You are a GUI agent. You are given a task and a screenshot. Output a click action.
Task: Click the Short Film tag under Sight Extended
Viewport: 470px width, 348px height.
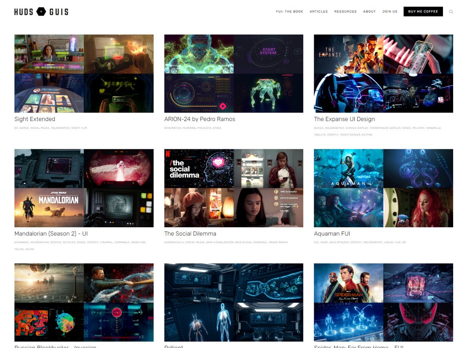click(x=79, y=128)
